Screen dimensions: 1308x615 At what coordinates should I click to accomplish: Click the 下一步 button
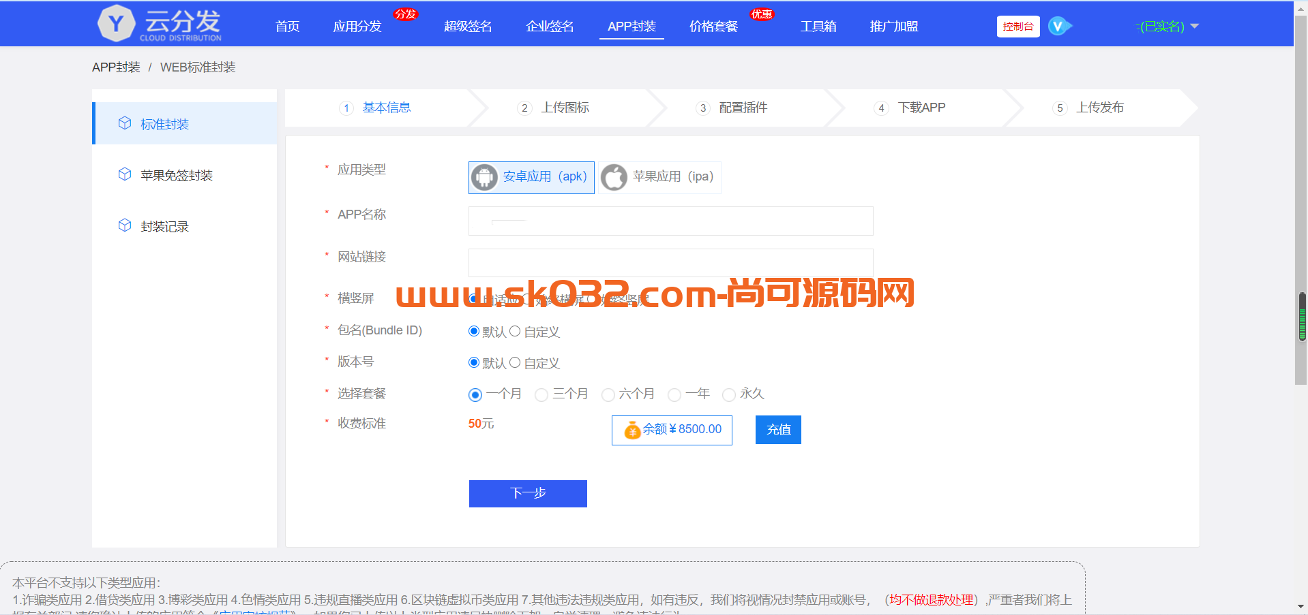[528, 494]
